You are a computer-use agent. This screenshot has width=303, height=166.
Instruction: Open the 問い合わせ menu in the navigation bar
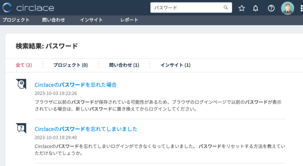click(x=53, y=20)
